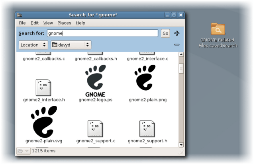Open the View menu

(48, 23)
